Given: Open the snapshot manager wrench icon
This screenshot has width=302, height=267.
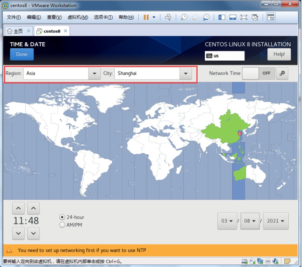Looking at the screenshot, I should point(206,17).
